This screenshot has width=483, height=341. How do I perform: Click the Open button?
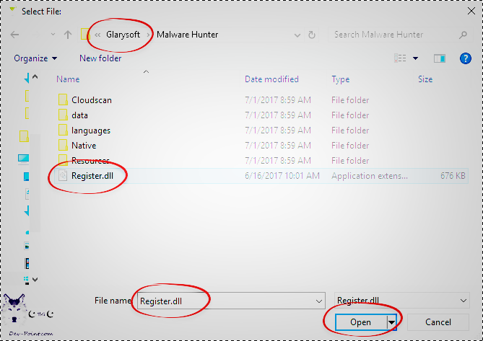pyautogui.click(x=360, y=322)
